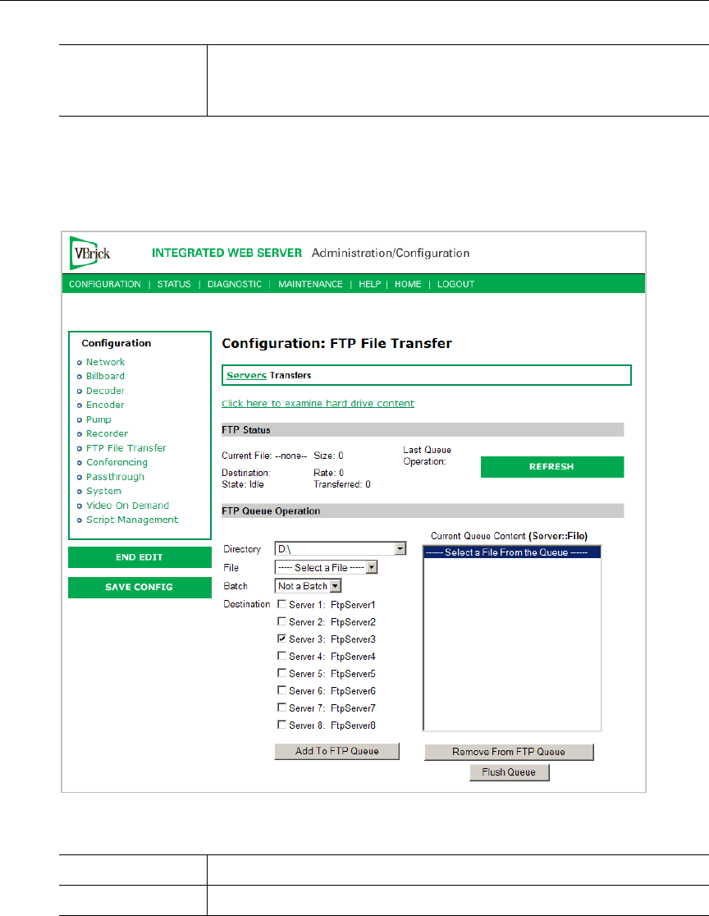Uncheck Server 3 FtpServer3 destination
The width and height of the screenshot is (709, 916).
pos(282,639)
